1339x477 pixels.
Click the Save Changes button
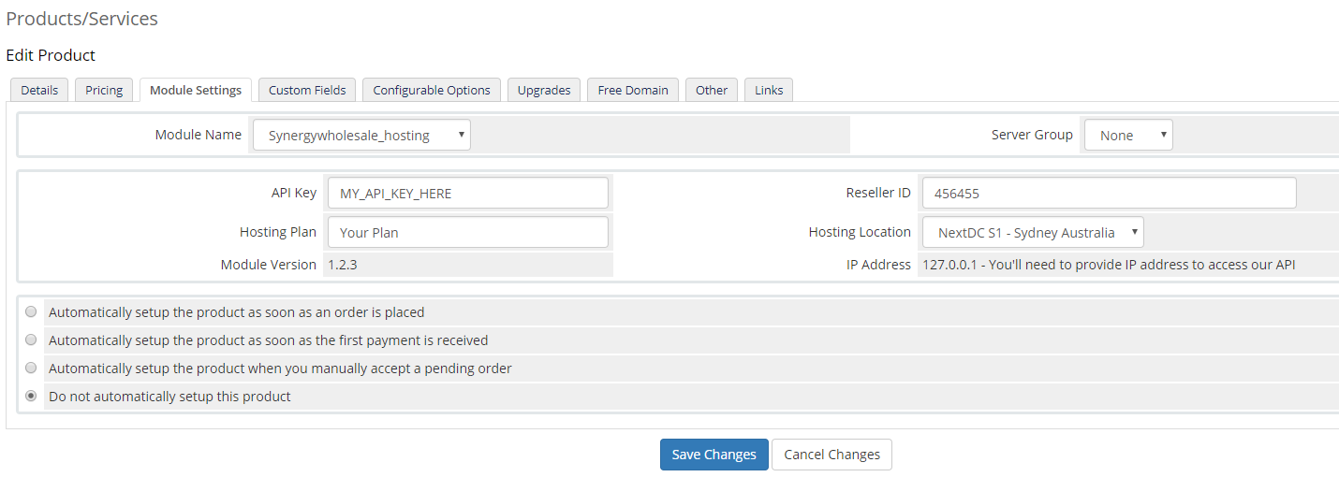714,455
